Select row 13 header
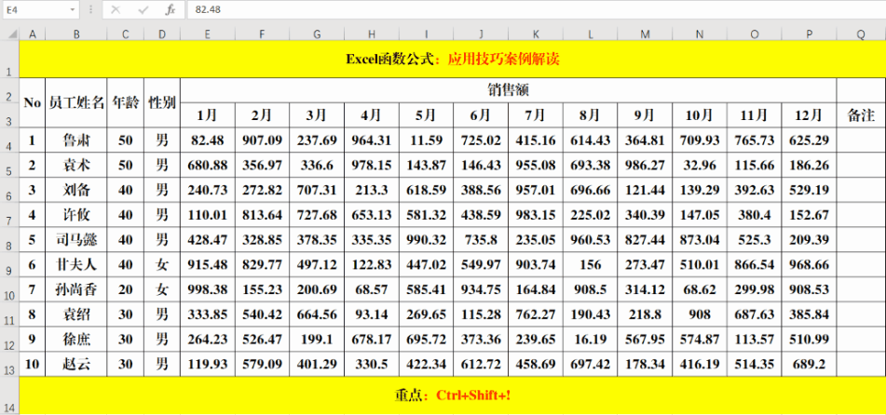The width and height of the screenshot is (886, 415). point(9,364)
